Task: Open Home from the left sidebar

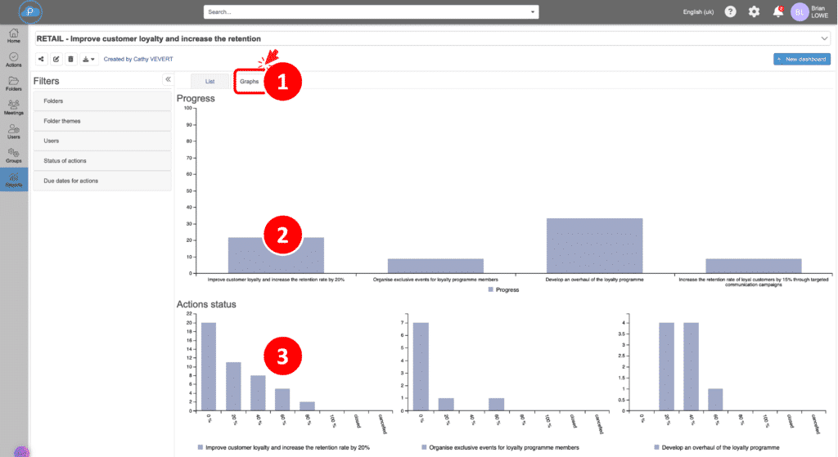Action: (14, 37)
